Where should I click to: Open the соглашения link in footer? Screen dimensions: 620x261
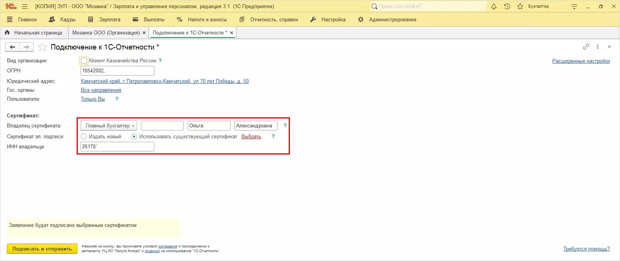(168, 246)
